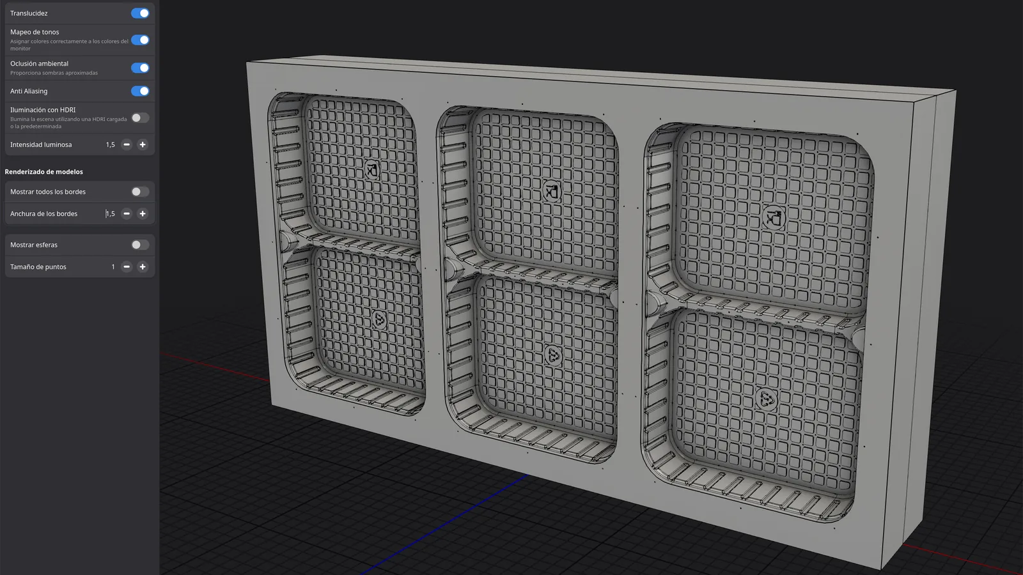Click the Intensidad luminosa value field
Screen dimensions: 1023x575
tap(109, 144)
